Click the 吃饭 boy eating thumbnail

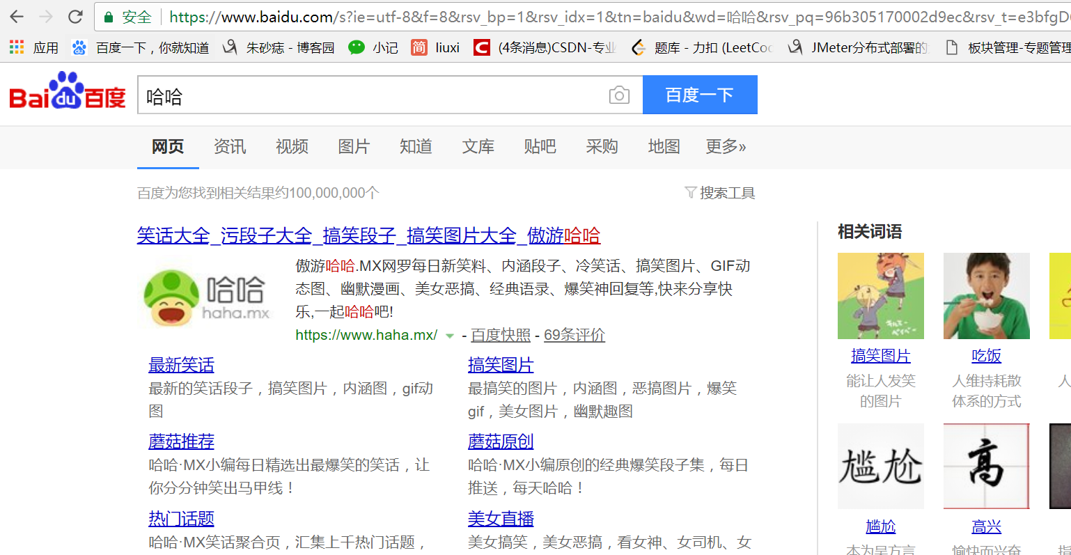pos(987,296)
